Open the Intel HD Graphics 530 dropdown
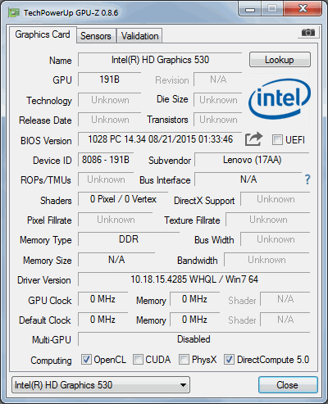The height and width of the screenshot is (404, 328). (x=101, y=385)
